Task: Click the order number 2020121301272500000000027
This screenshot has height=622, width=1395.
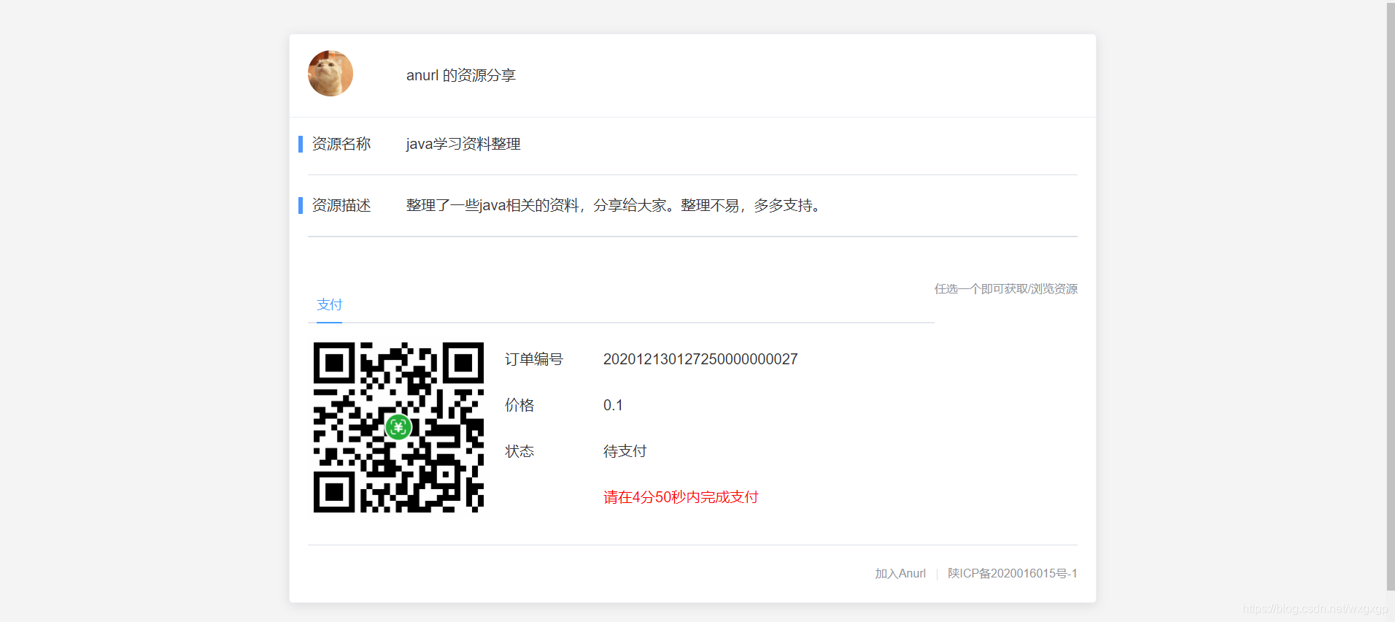Action: (700, 359)
